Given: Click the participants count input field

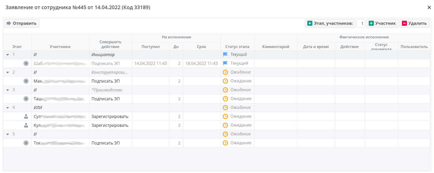Looking at the screenshot, I should 361,23.
